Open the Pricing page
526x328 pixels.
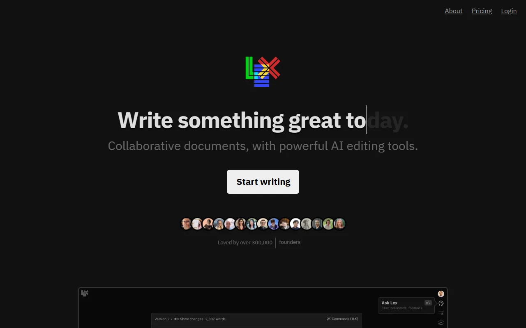[482, 11]
